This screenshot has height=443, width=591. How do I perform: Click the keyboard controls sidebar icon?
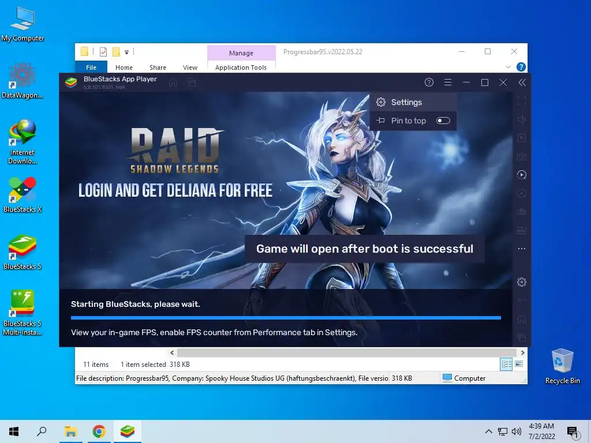522,156
